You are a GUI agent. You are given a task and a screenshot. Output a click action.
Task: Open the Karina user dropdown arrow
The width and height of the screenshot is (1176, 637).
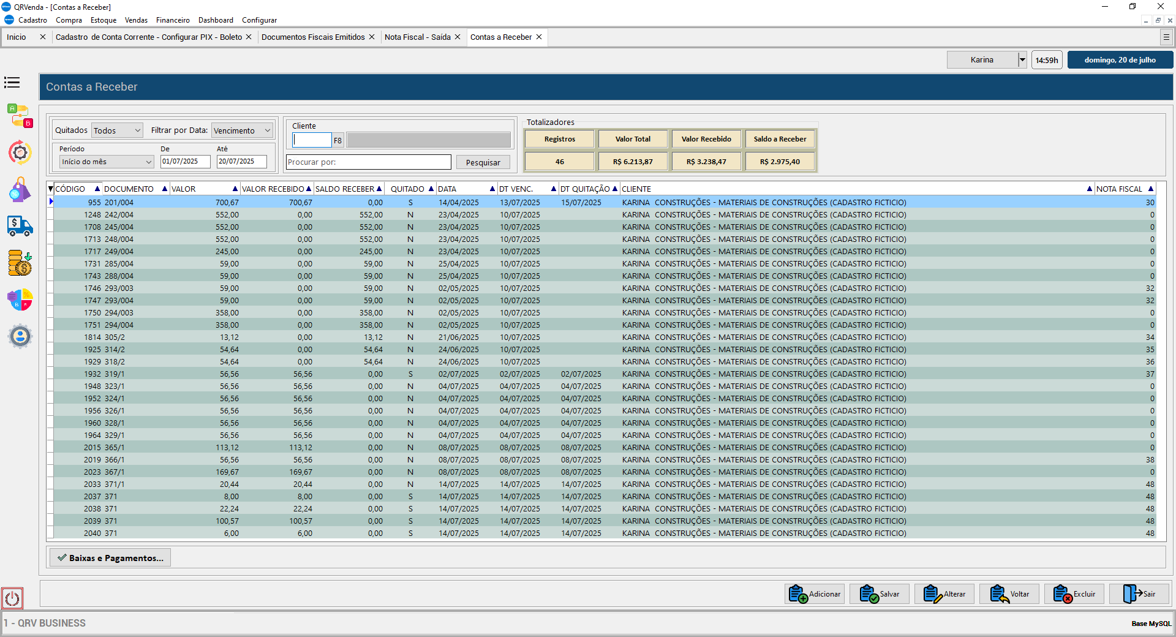point(1022,59)
